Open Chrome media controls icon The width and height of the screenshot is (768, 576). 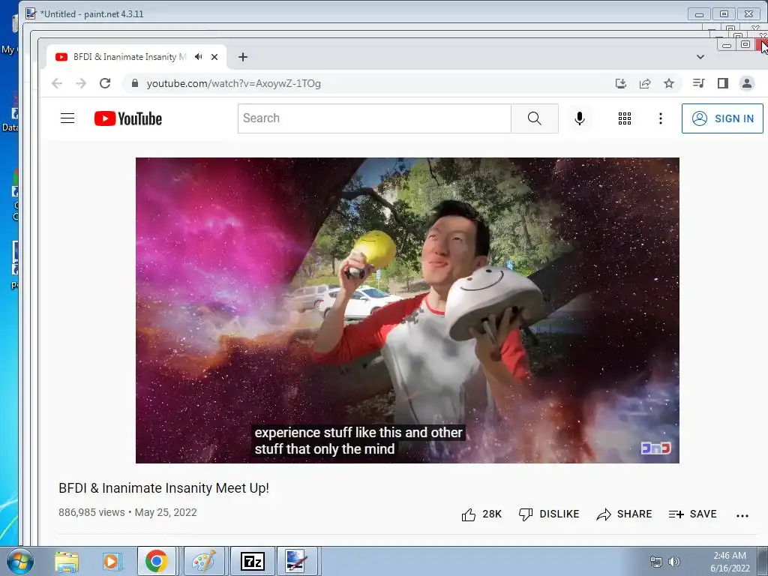698,83
